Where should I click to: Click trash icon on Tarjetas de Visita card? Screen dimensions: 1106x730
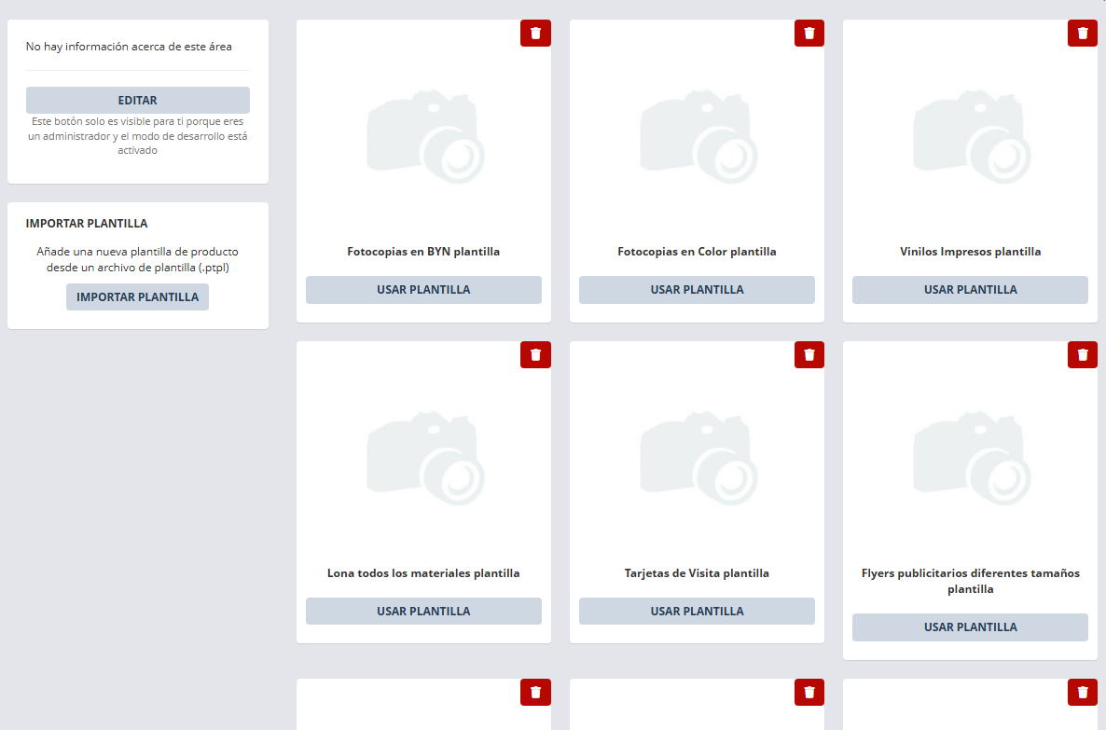[x=809, y=354]
